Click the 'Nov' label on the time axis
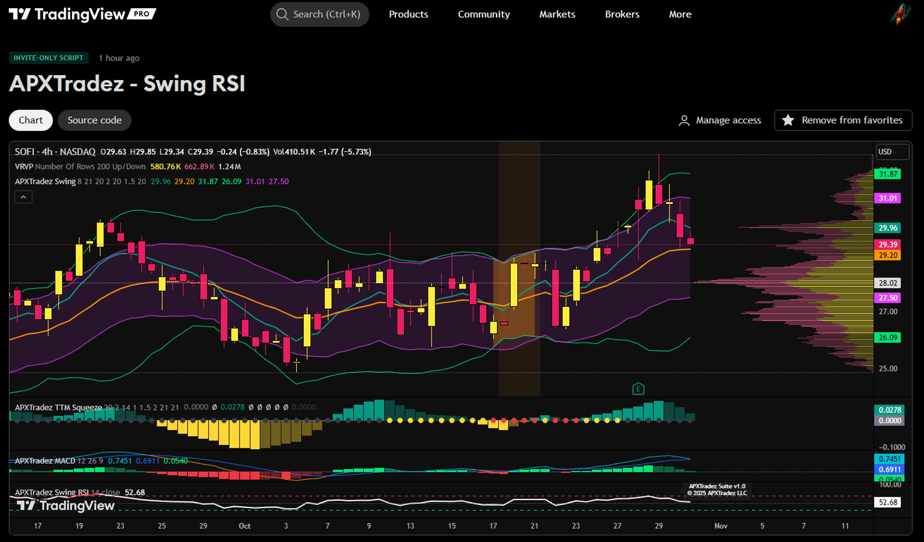This screenshot has width=924, height=542. pyautogui.click(x=721, y=526)
